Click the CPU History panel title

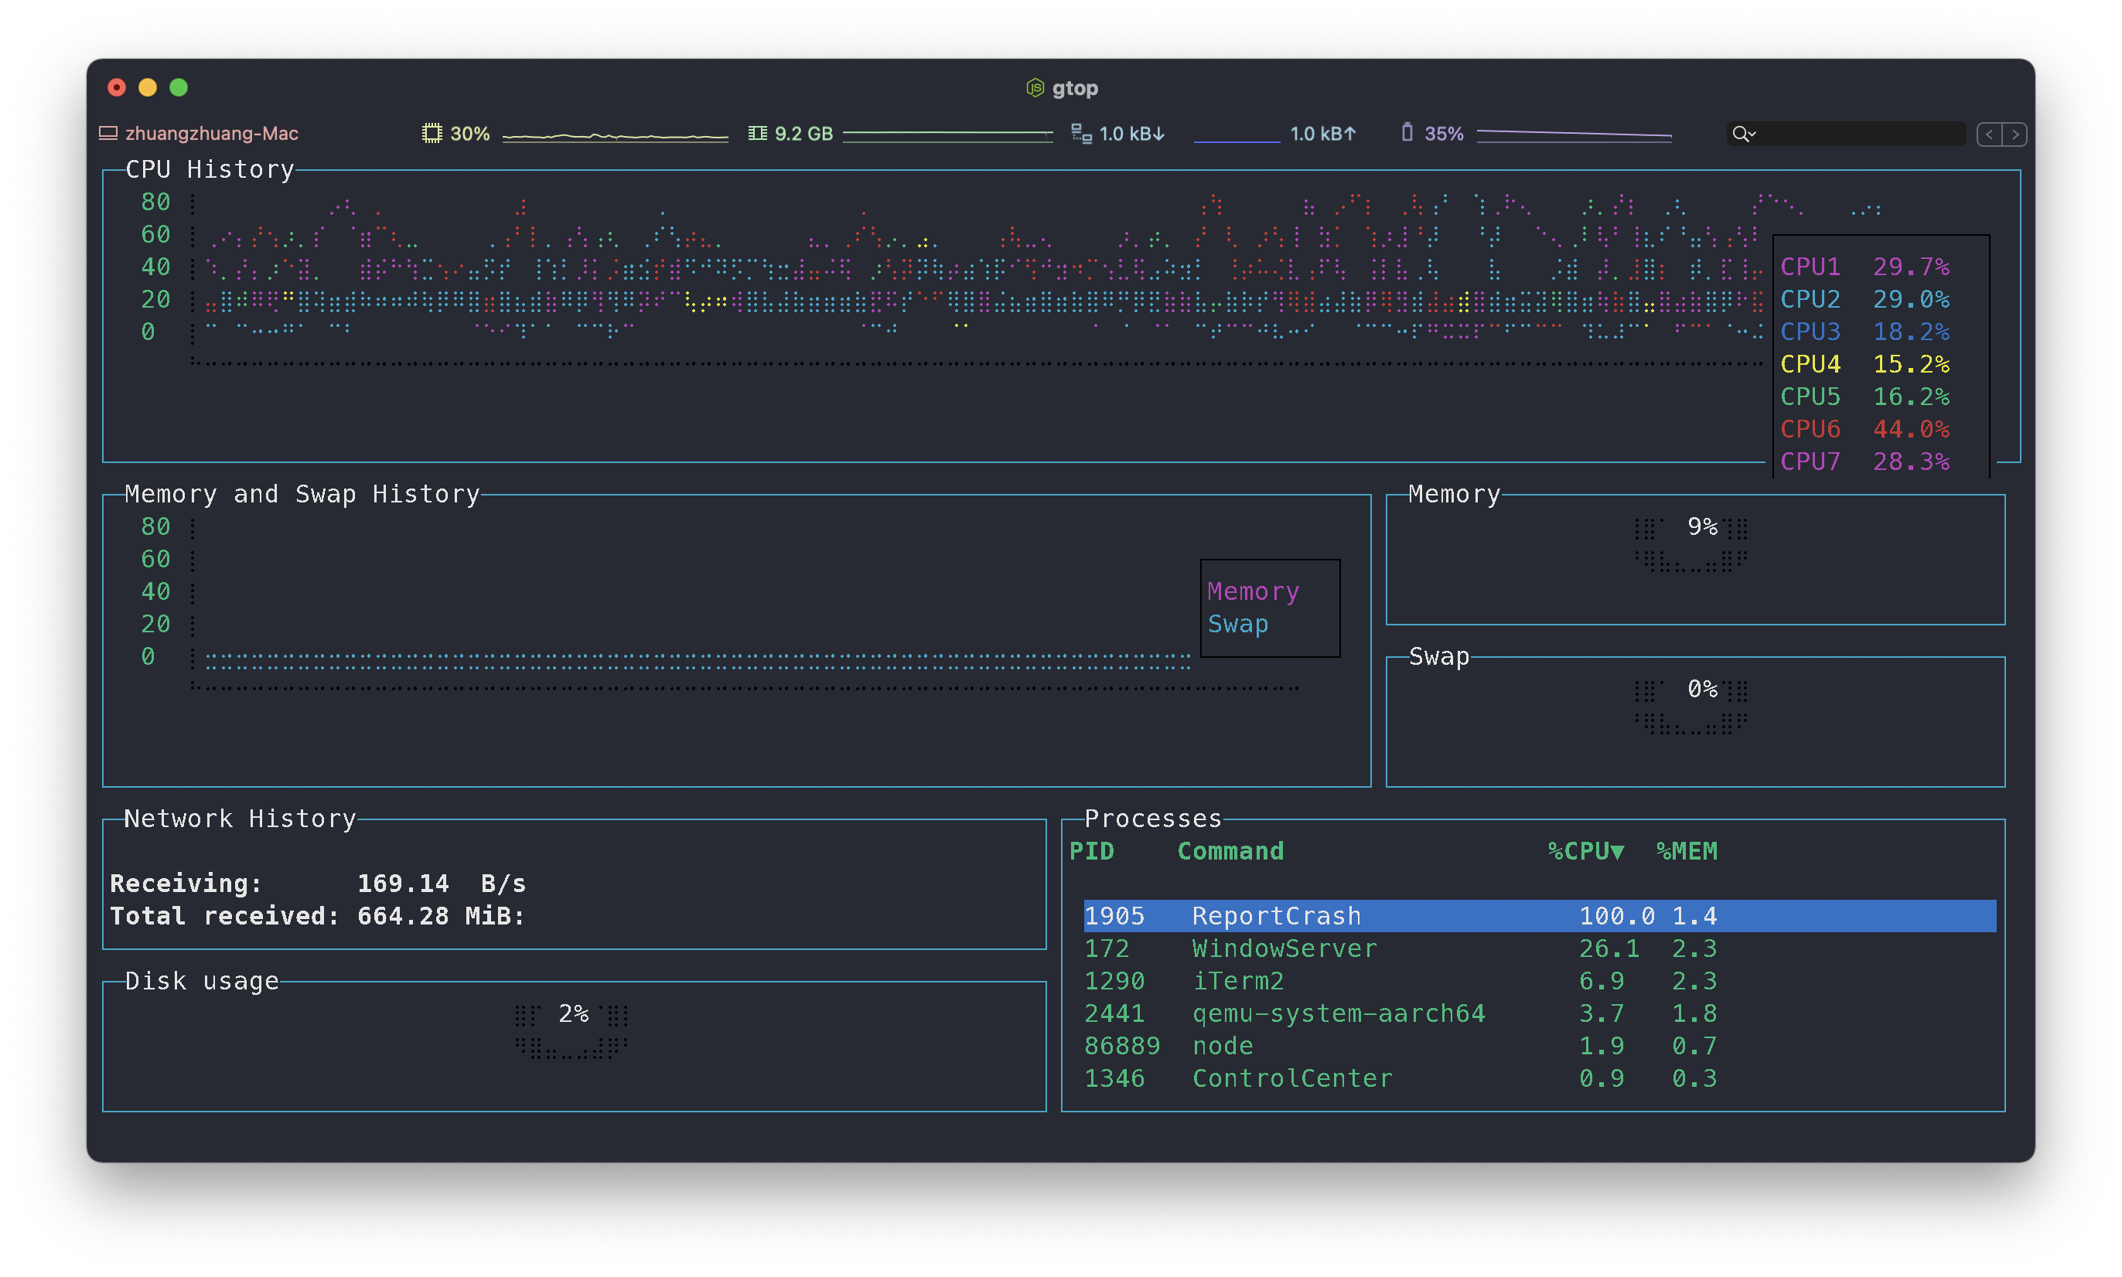click(x=210, y=169)
